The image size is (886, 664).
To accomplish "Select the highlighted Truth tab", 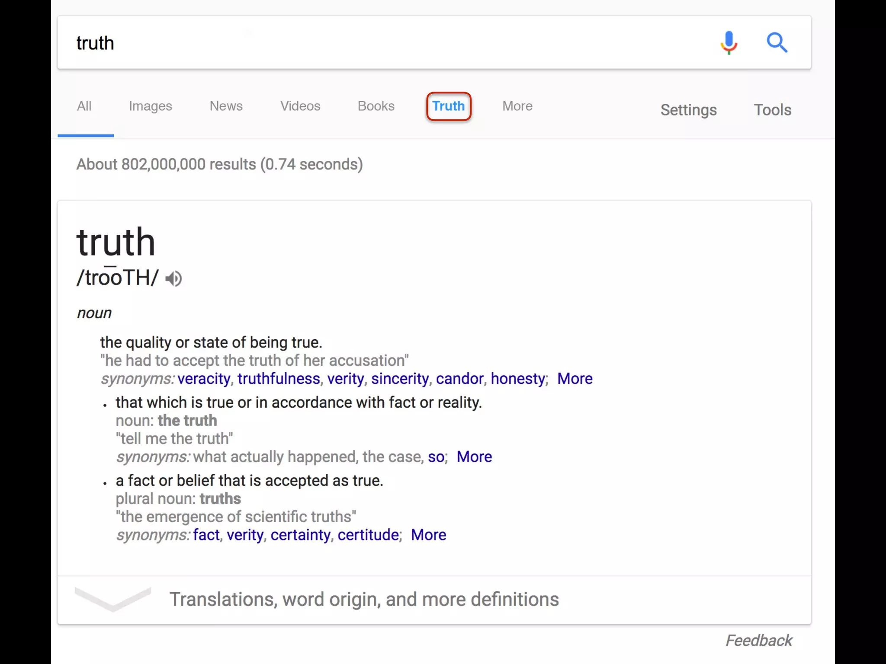I will point(449,106).
